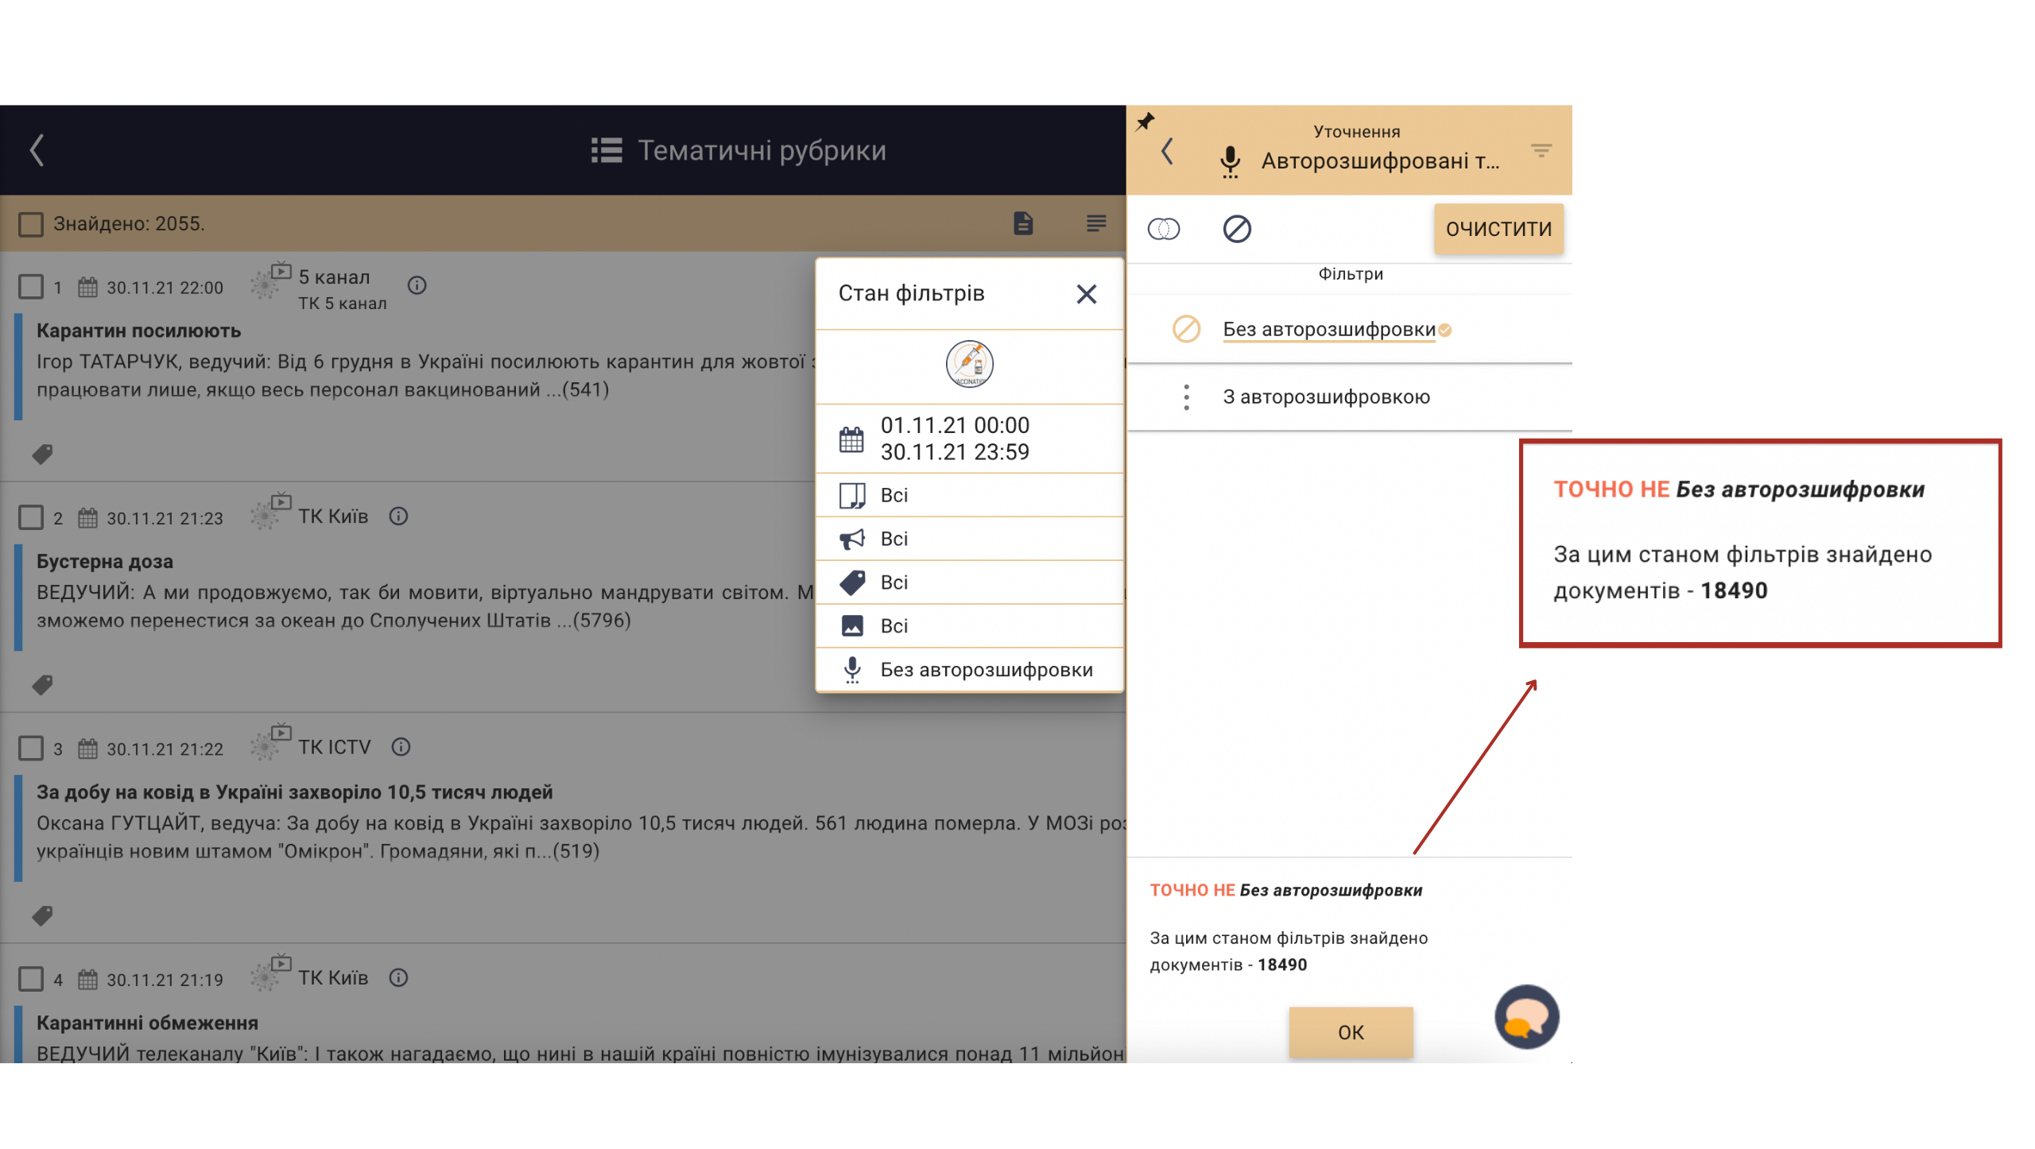
Task: Toggle exclusion icon next to Без авторозшифровки
Action: pyautogui.click(x=1186, y=328)
